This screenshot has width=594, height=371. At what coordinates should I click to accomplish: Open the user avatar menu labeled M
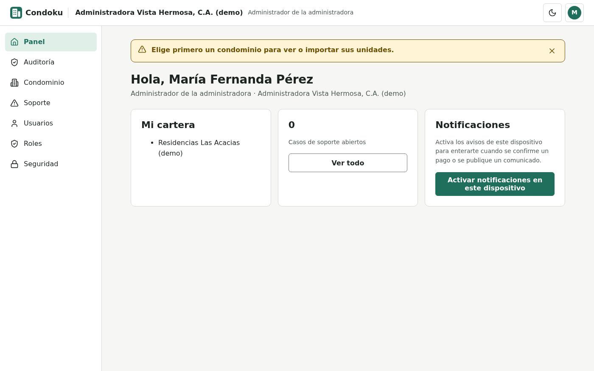(x=574, y=13)
